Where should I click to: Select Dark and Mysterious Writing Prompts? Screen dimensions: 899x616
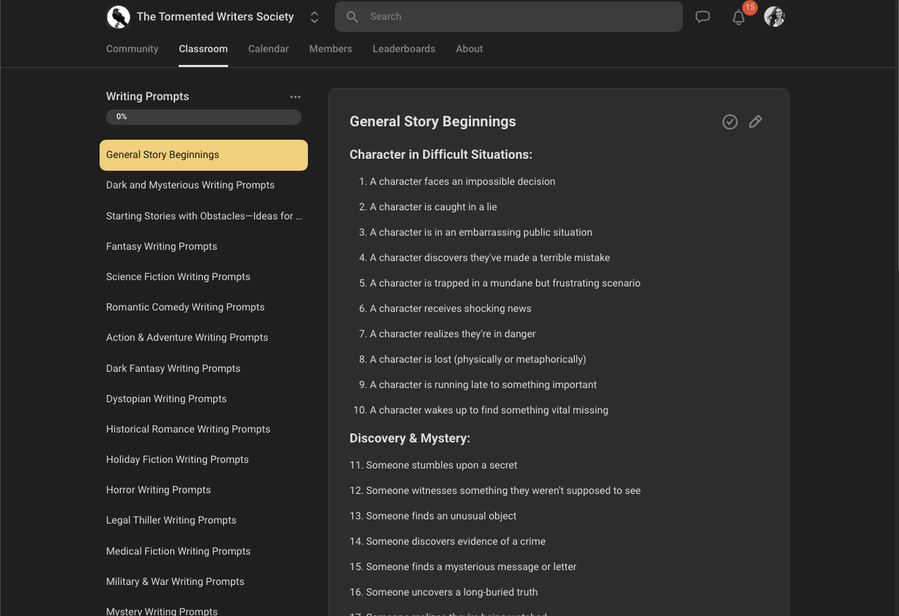[190, 185]
